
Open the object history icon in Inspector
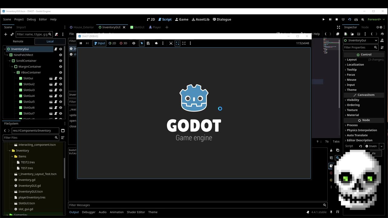click(382, 34)
